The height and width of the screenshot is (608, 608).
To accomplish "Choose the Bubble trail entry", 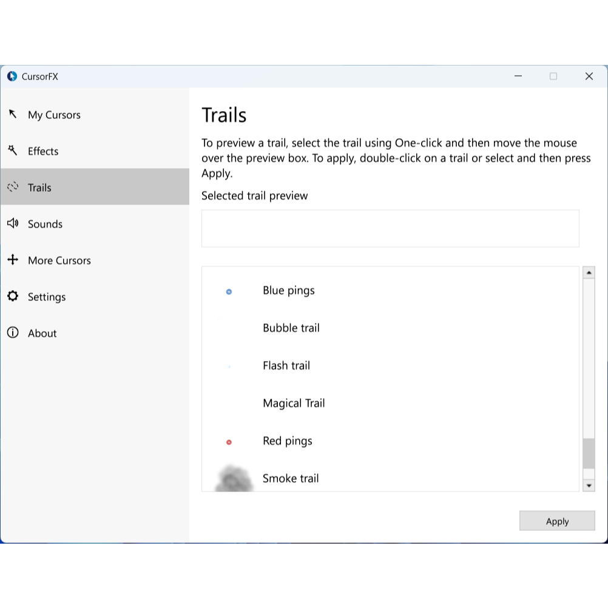I will pyautogui.click(x=291, y=328).
